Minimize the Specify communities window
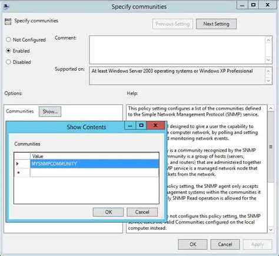279x256 pixels. pos(242,5)
